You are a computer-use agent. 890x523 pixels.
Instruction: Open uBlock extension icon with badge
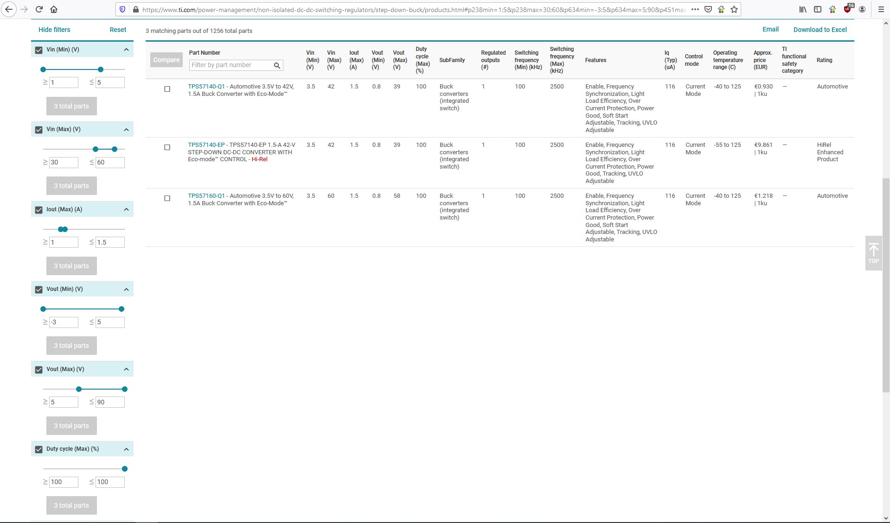click(x=848, y=9)
